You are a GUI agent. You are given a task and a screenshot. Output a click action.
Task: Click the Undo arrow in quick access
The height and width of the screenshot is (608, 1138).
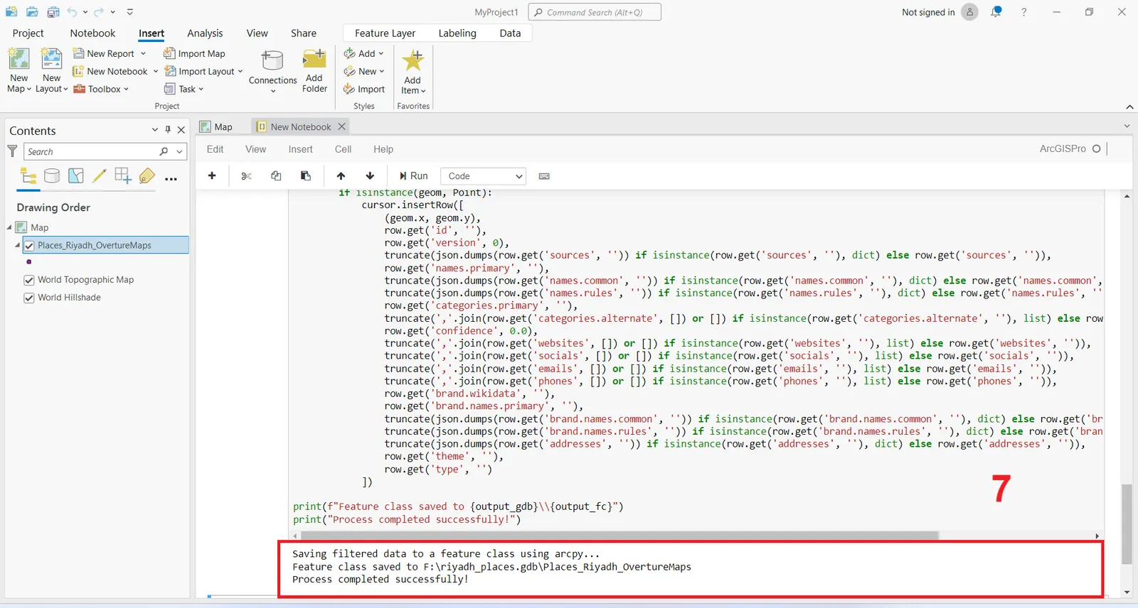(72, 12)
